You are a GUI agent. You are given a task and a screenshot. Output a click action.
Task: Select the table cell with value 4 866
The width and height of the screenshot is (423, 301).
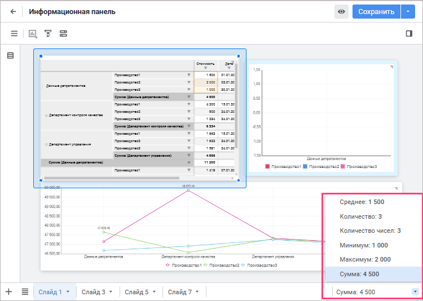(x=205, y=156)
